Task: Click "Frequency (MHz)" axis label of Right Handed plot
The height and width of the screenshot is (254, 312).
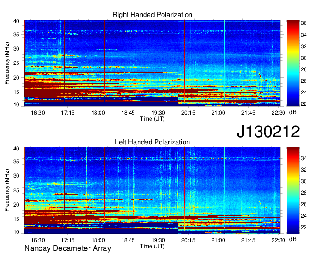Action: point(7,63)
